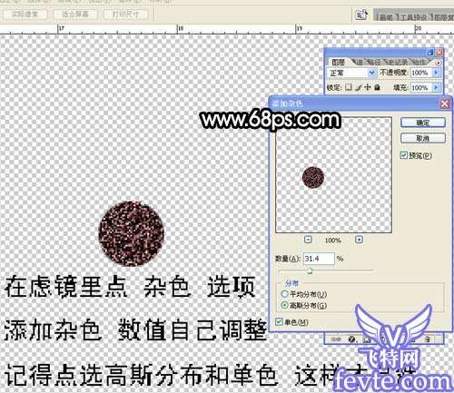Screen dimensions: 454x393
Task: Expand the 填充 fill slider arrow
Action: click(436, 87)
